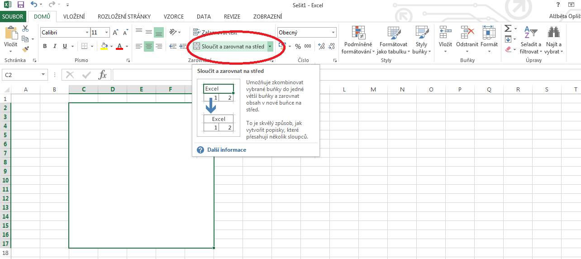This screenshot has width=581, height=259.
Task: Click the Save icon in quick access toolbar
Action: (x=20, y=5)
